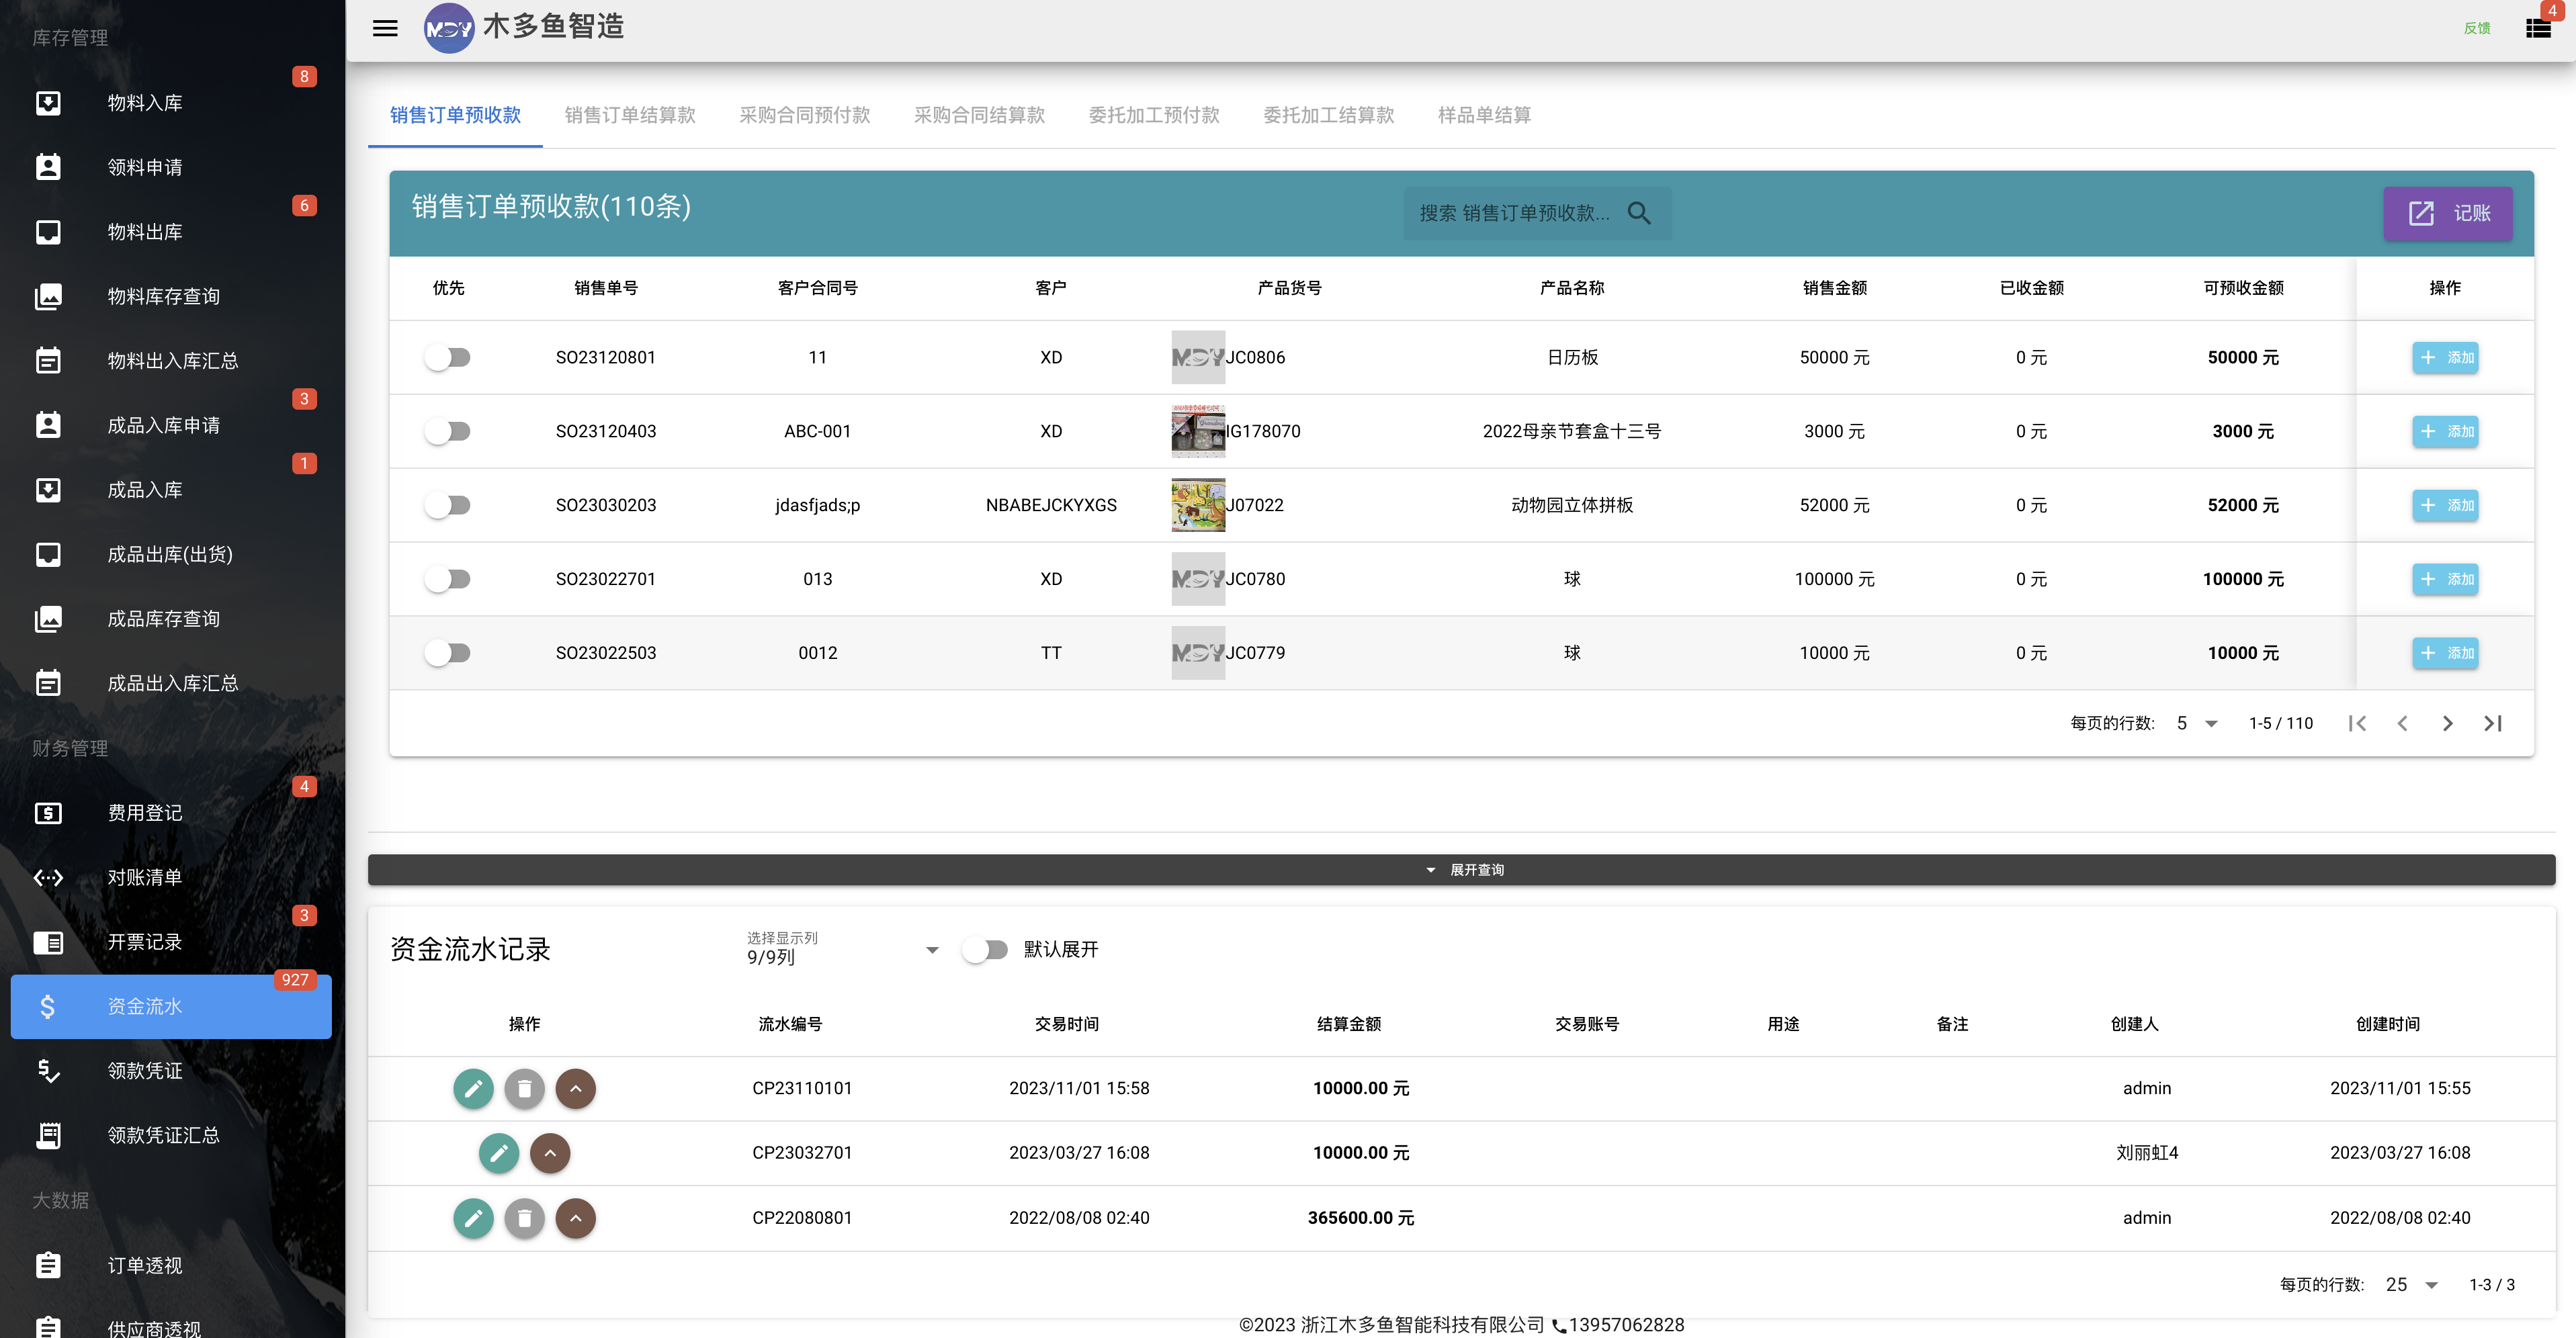The image size is (2576, 1338).
Task: Expand the 展开查询 query bar
Action: tap(1461, 869)
